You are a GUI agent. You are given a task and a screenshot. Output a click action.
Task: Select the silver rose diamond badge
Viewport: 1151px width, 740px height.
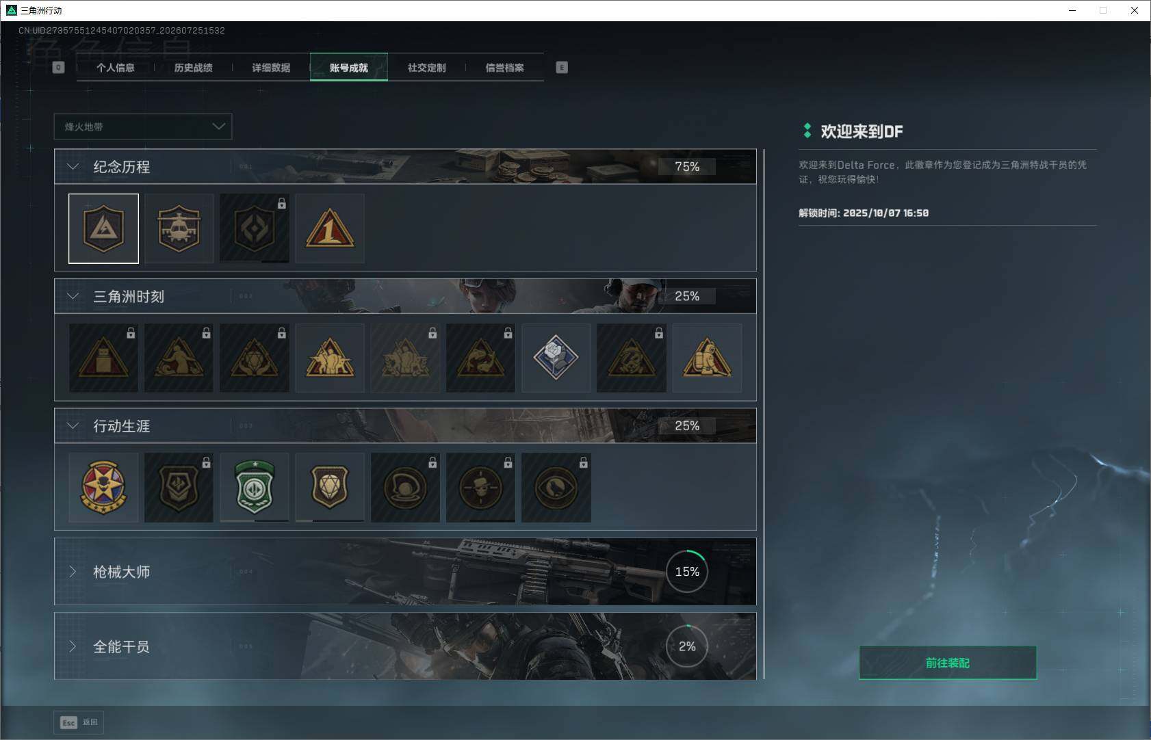click(556, 358)
